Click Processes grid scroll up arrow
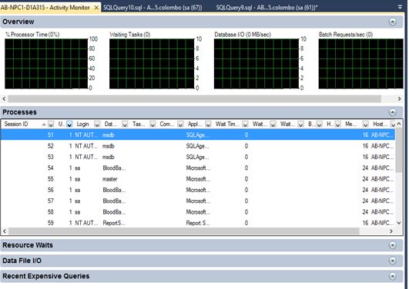The image size is (409, 289). (399, 124)
